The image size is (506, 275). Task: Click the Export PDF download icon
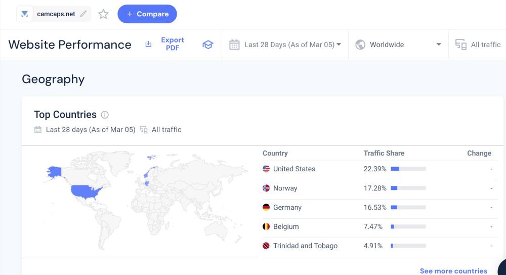click(x=148, y=45)
